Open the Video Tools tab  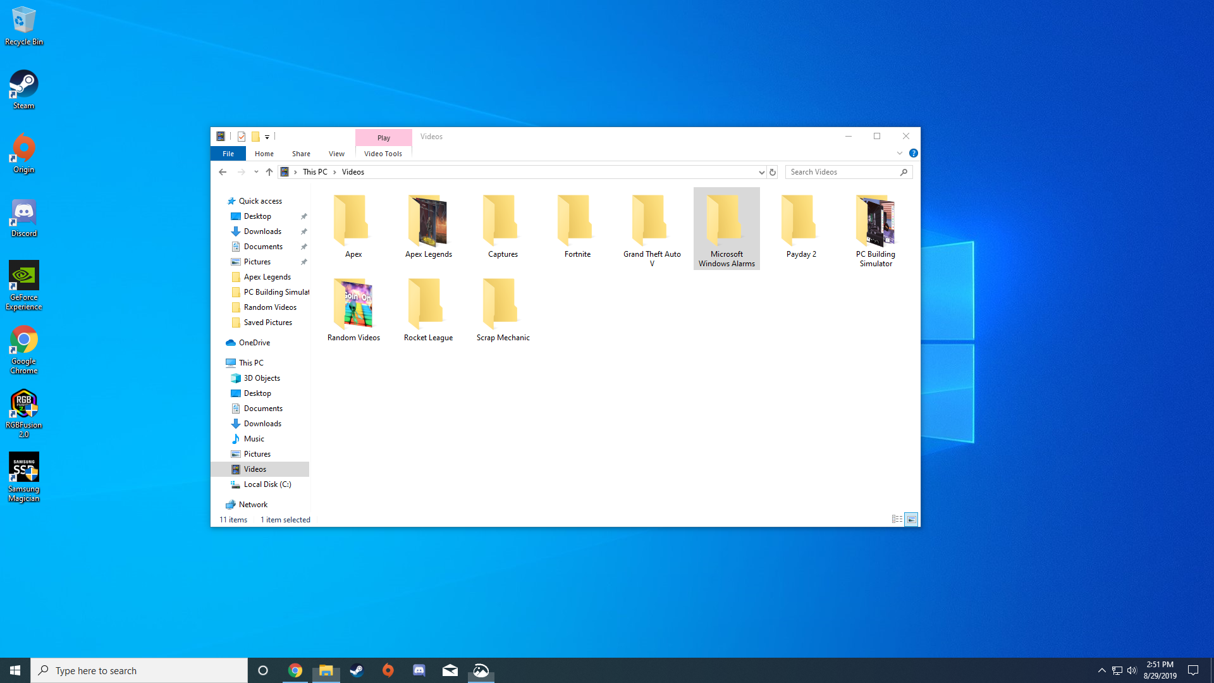tap(383, 154)
